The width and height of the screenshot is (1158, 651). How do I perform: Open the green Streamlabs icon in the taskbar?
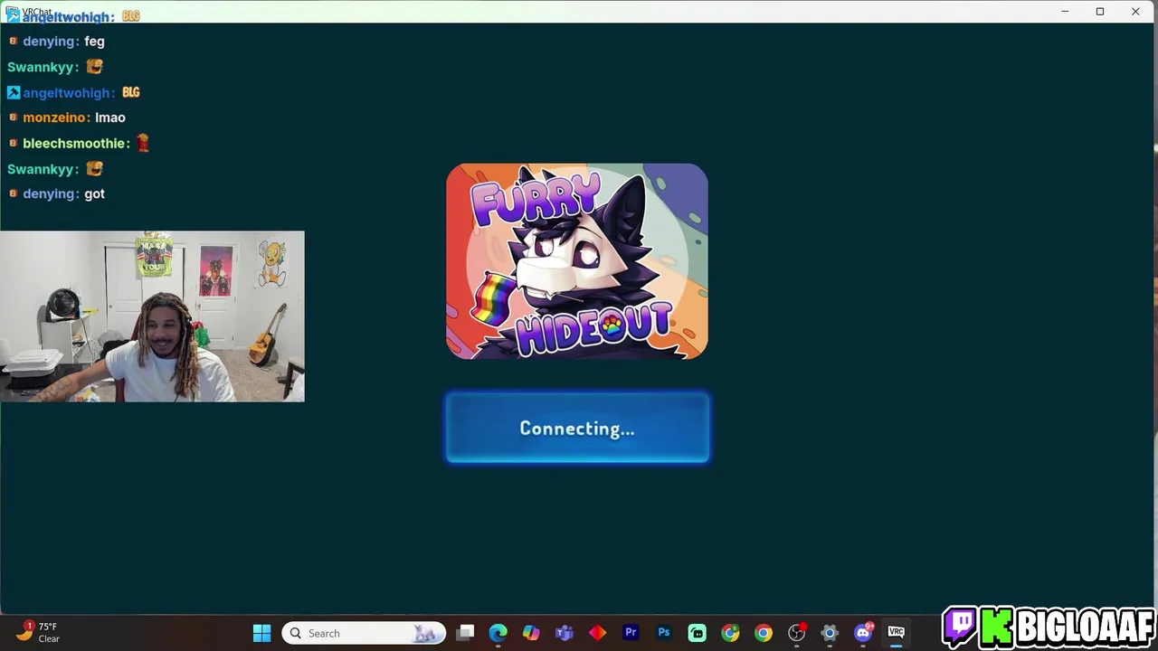click(697, 633)
